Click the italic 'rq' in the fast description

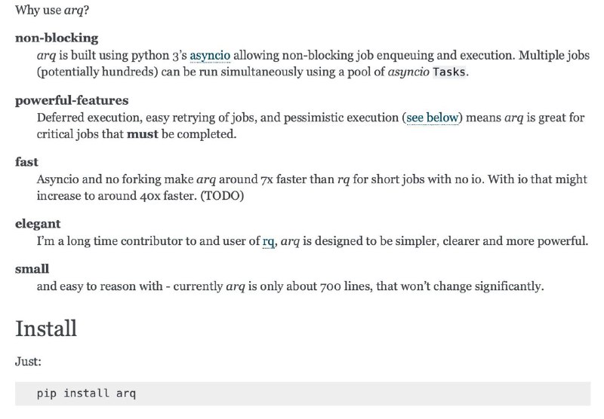[x=344, y=180]
